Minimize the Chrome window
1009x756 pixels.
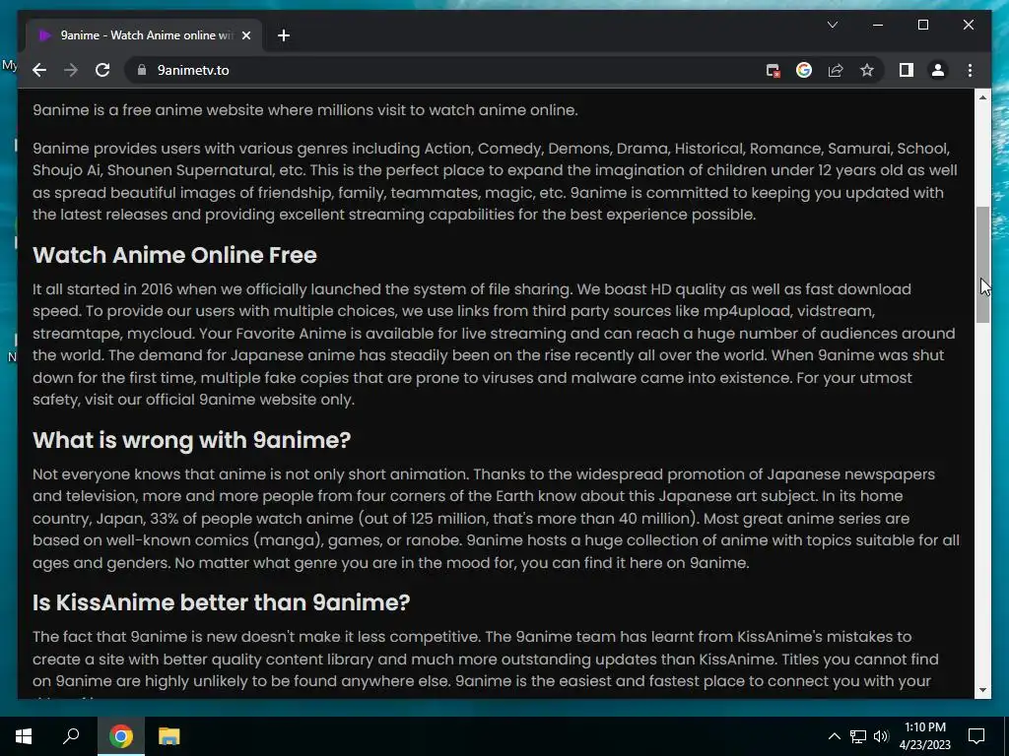[x=878, y=25]
